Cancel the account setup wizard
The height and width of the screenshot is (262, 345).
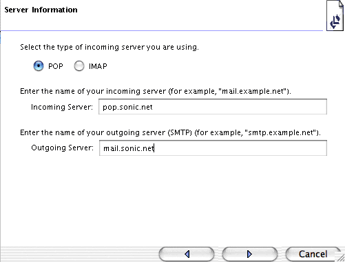[x=313, y=254]
